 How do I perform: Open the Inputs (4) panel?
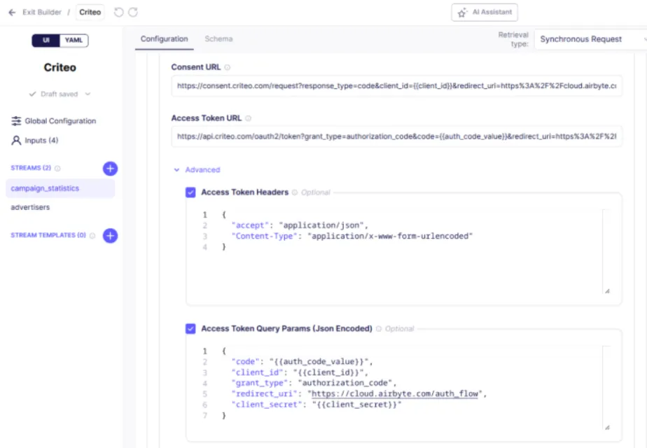(x=42, y=141)
